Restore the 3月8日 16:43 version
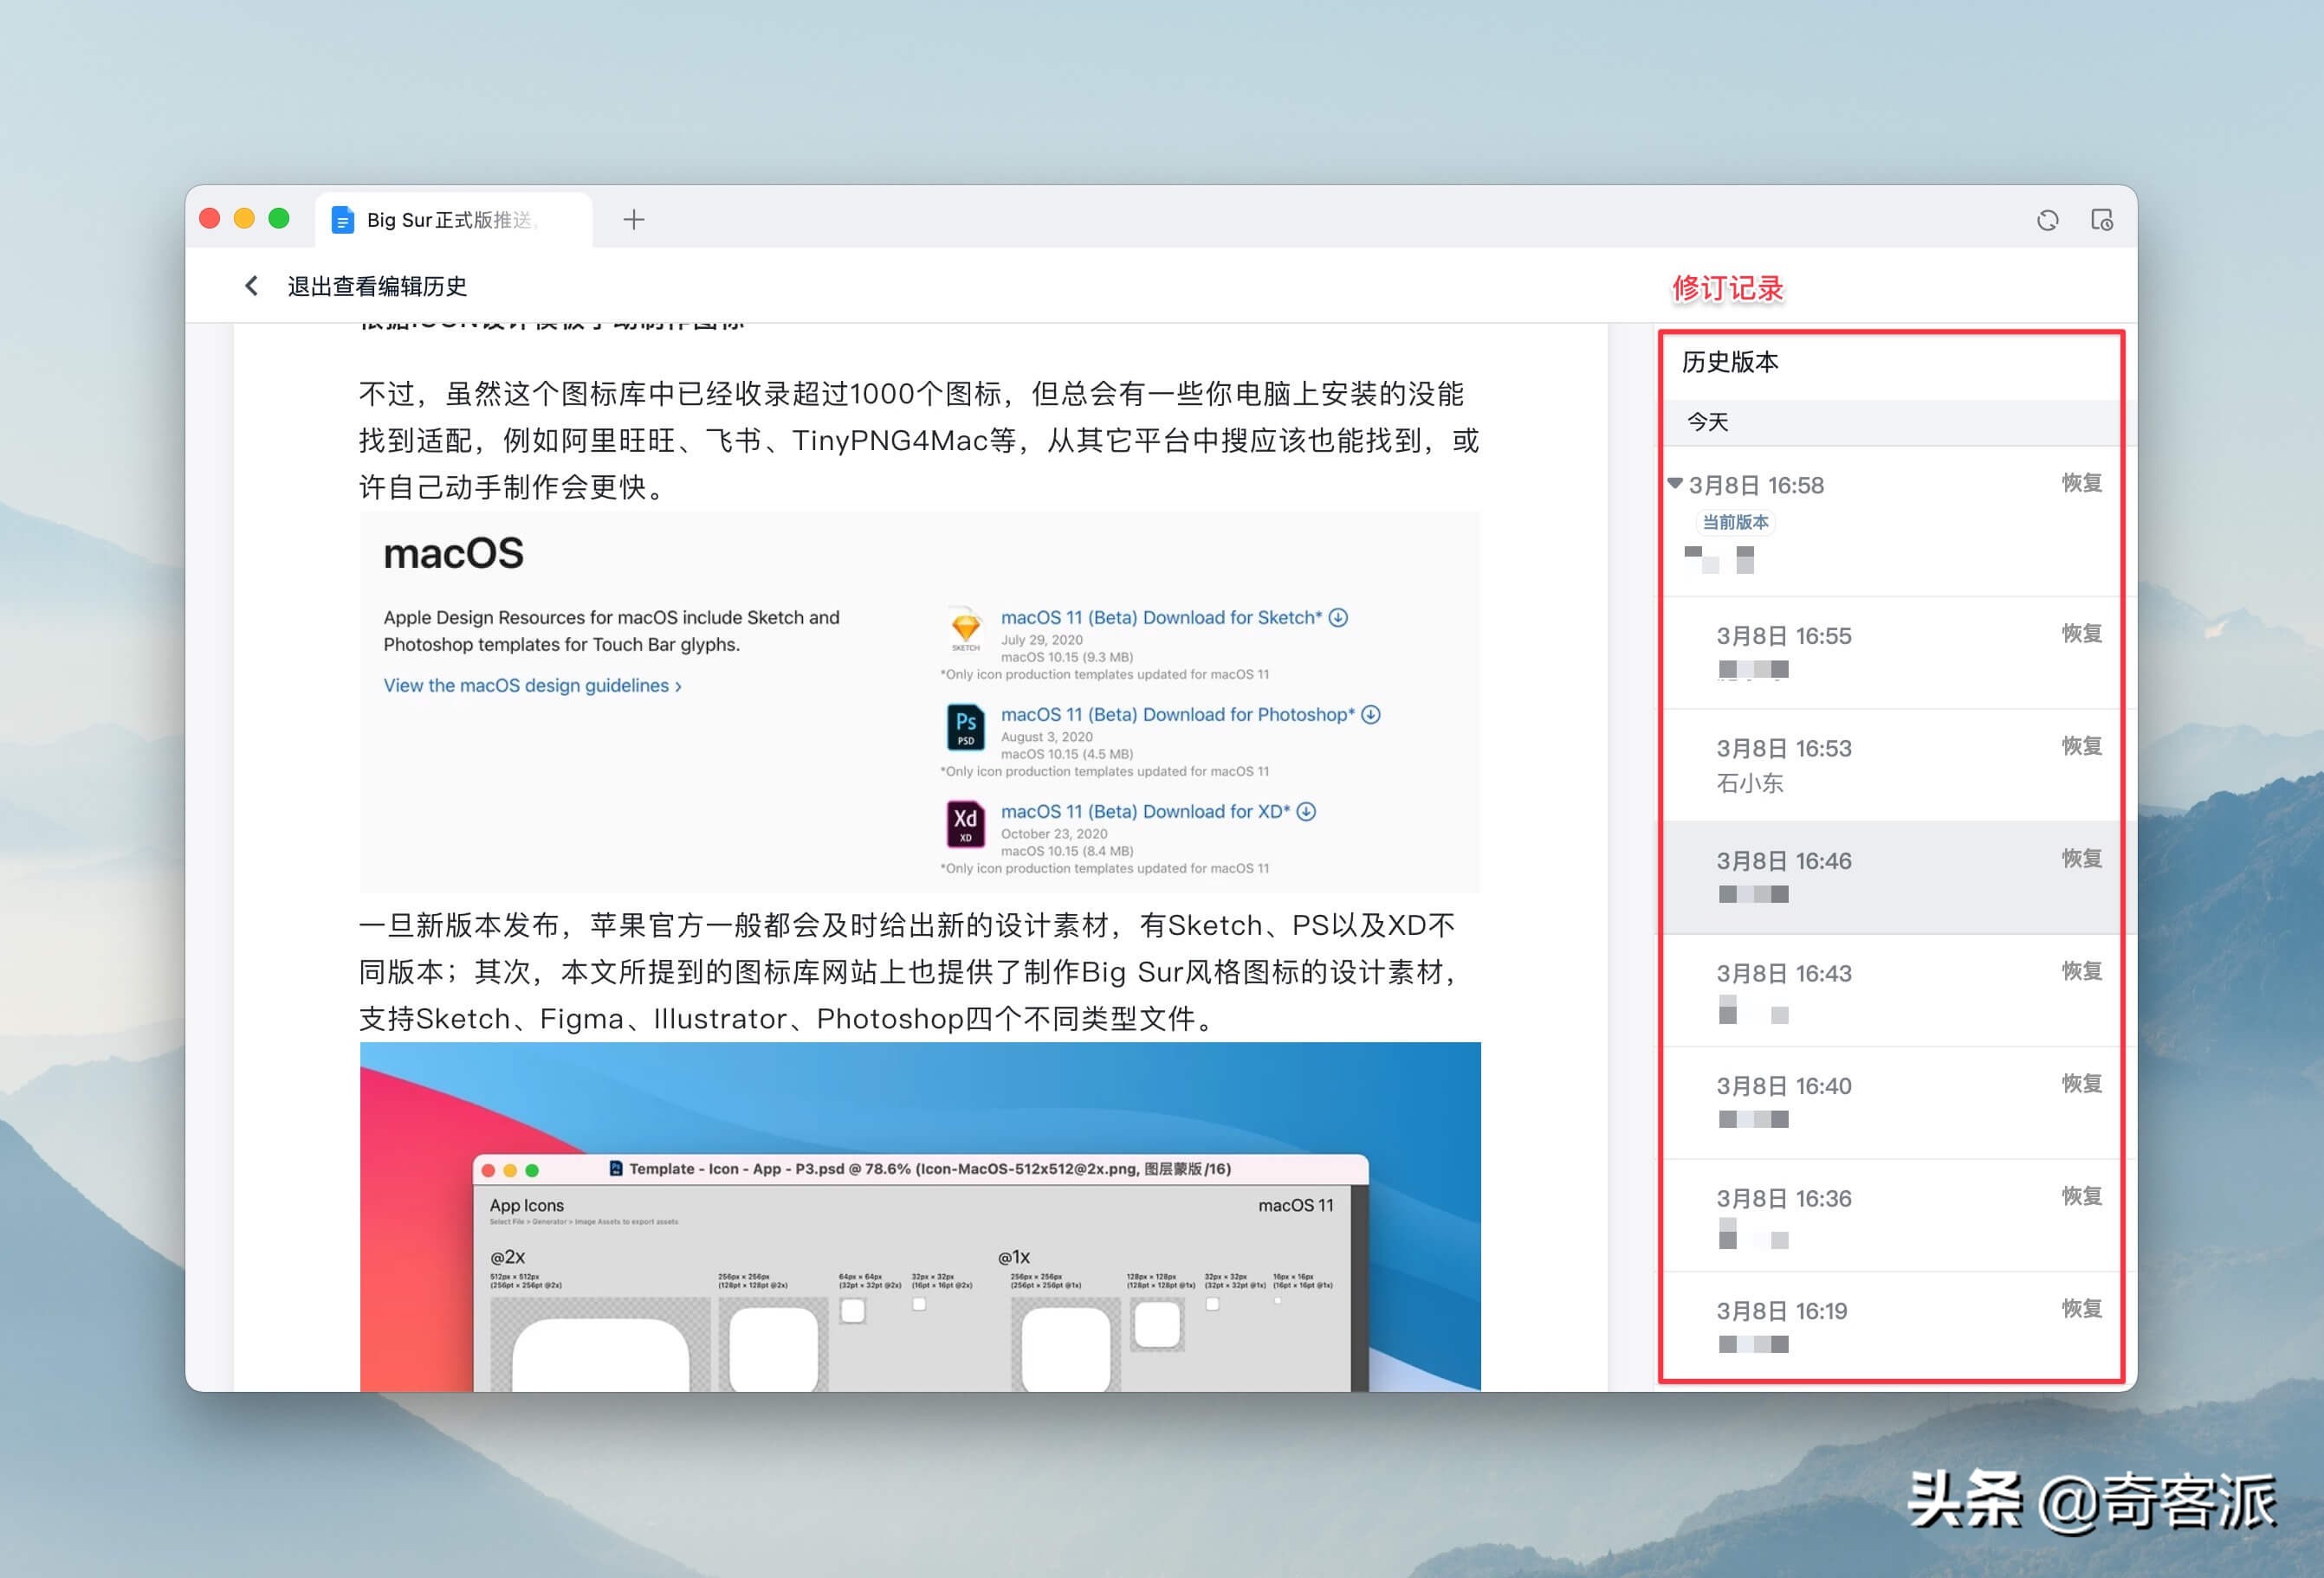Image resolution: width=2324 pixels, height=1578 pixels. (x=2081, y=971)
